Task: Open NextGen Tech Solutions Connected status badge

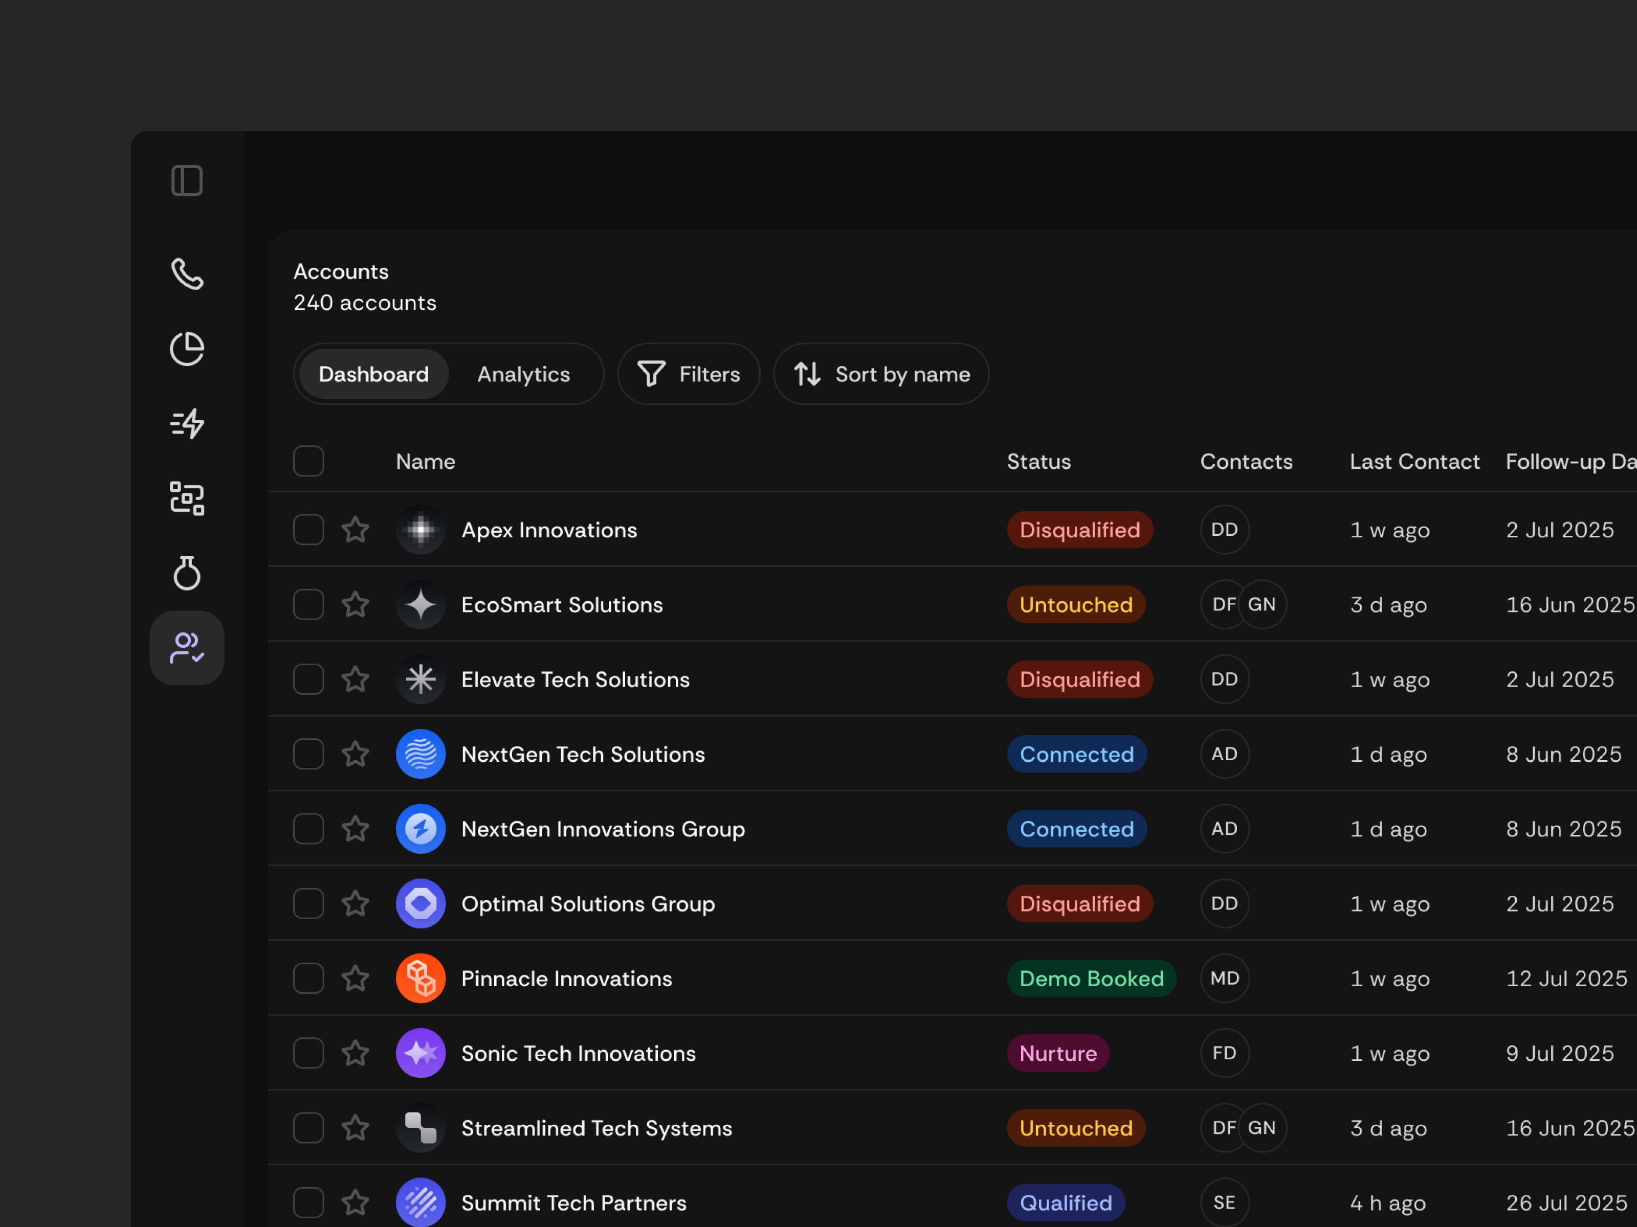Action: (1077, 754)
